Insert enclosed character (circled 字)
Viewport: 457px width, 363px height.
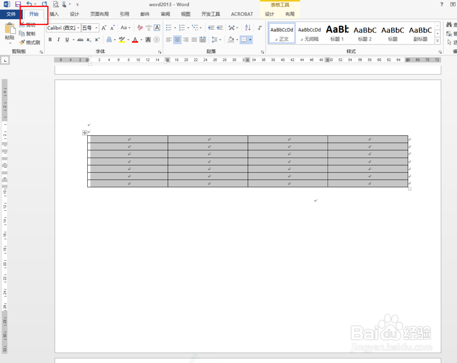pyautogui.click(x=156, y=40)
